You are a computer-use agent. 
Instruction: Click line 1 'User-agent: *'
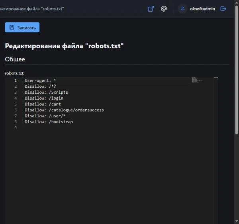[x=40, y=81]
